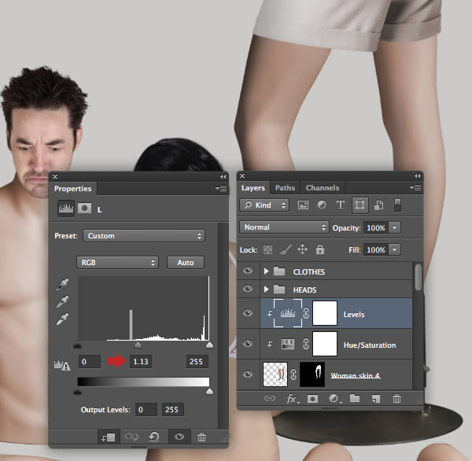Expand the HEADS layer group
472x461 pixels.
[267, 290]
